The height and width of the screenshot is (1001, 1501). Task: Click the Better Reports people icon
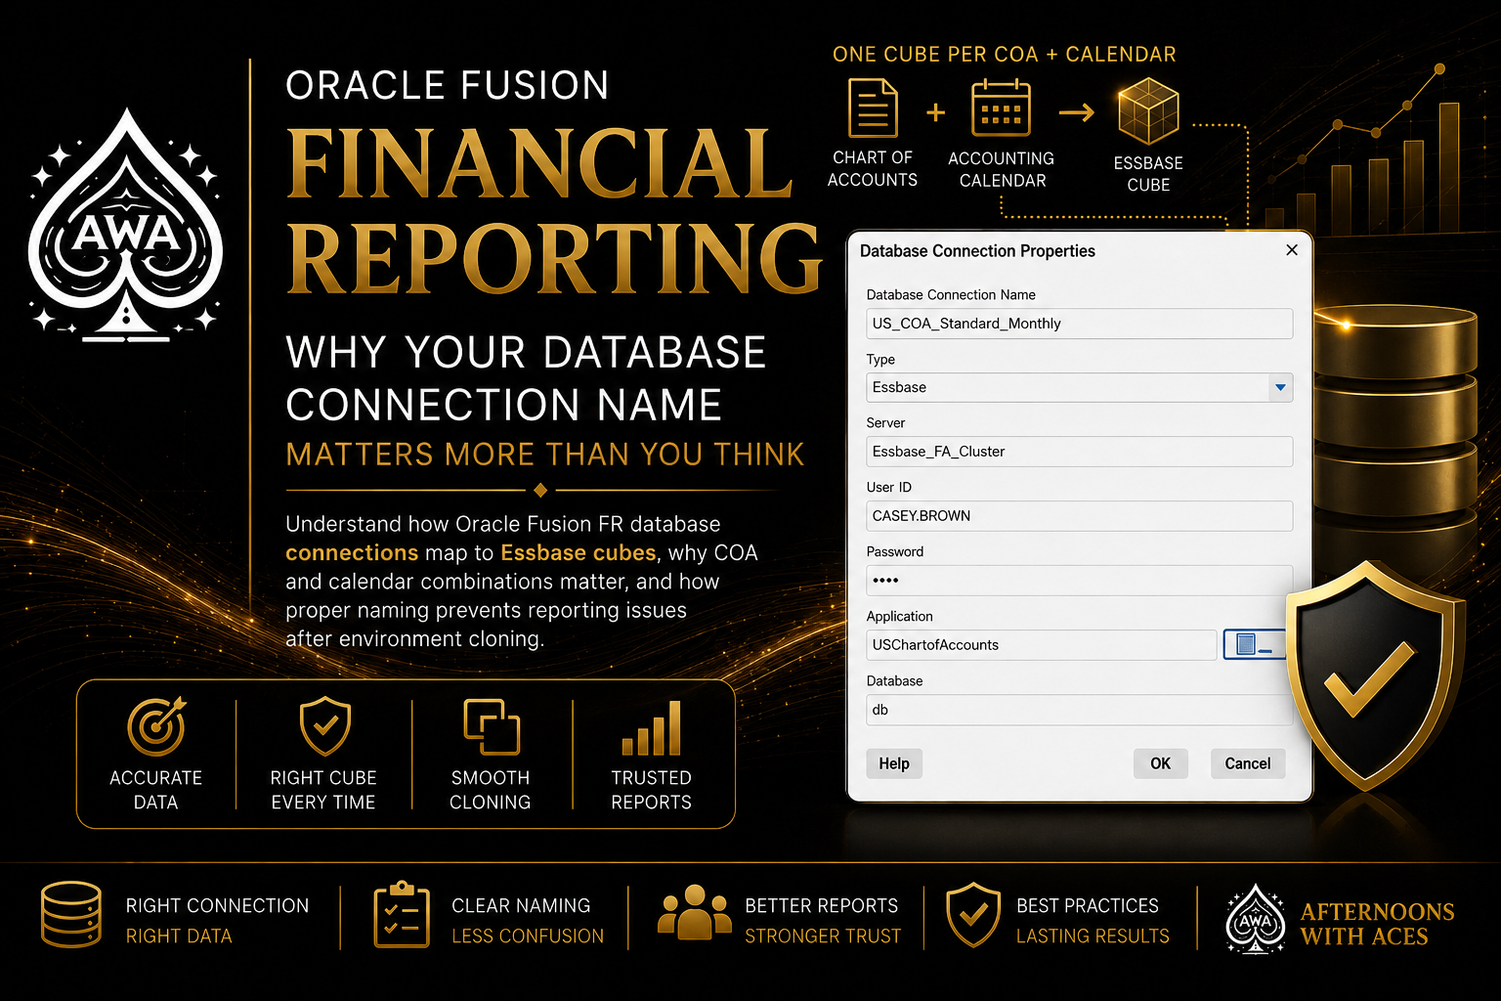click(695, 912)
